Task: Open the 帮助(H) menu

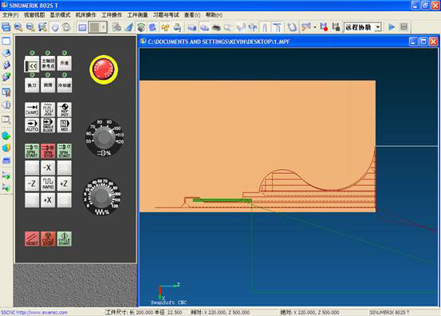Action: point(214,15)
